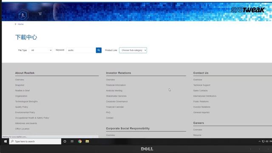
Task: Click the 下載中心 page title
Action: click(26, 37)
